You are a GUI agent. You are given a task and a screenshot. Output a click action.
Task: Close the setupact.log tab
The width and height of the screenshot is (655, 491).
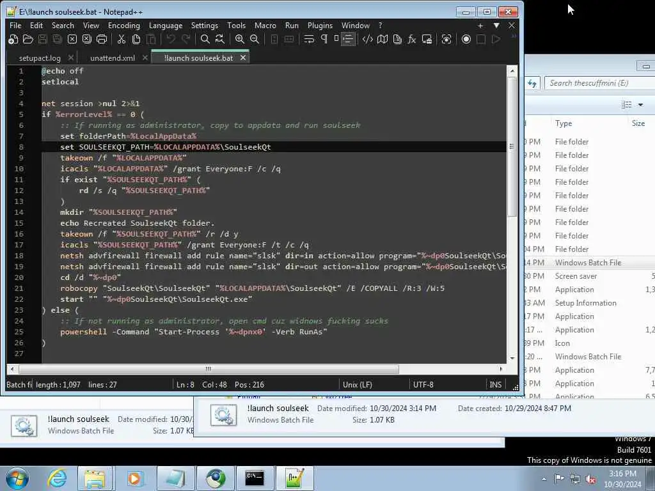click(x=71, y=58)
